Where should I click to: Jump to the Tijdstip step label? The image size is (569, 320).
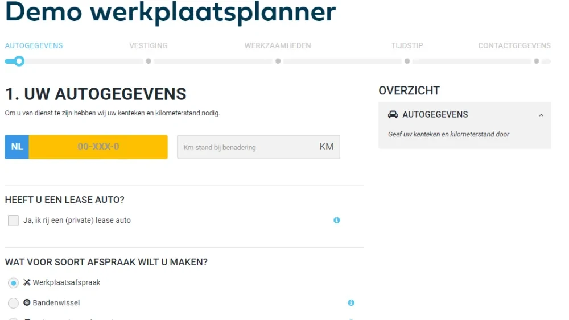(407, 45)
